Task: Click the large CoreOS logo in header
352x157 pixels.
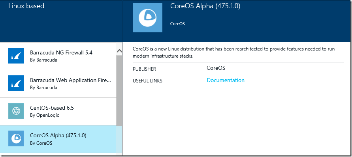Action: [x=147, y=17]
